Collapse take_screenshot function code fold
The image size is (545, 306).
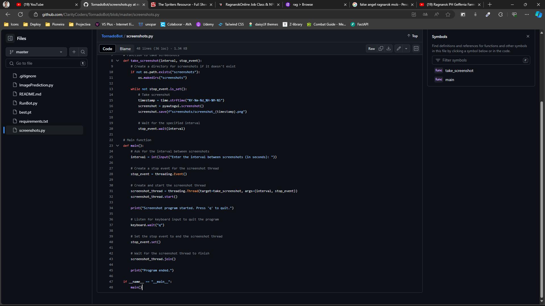pyautogui.click(x=118, y=61)
